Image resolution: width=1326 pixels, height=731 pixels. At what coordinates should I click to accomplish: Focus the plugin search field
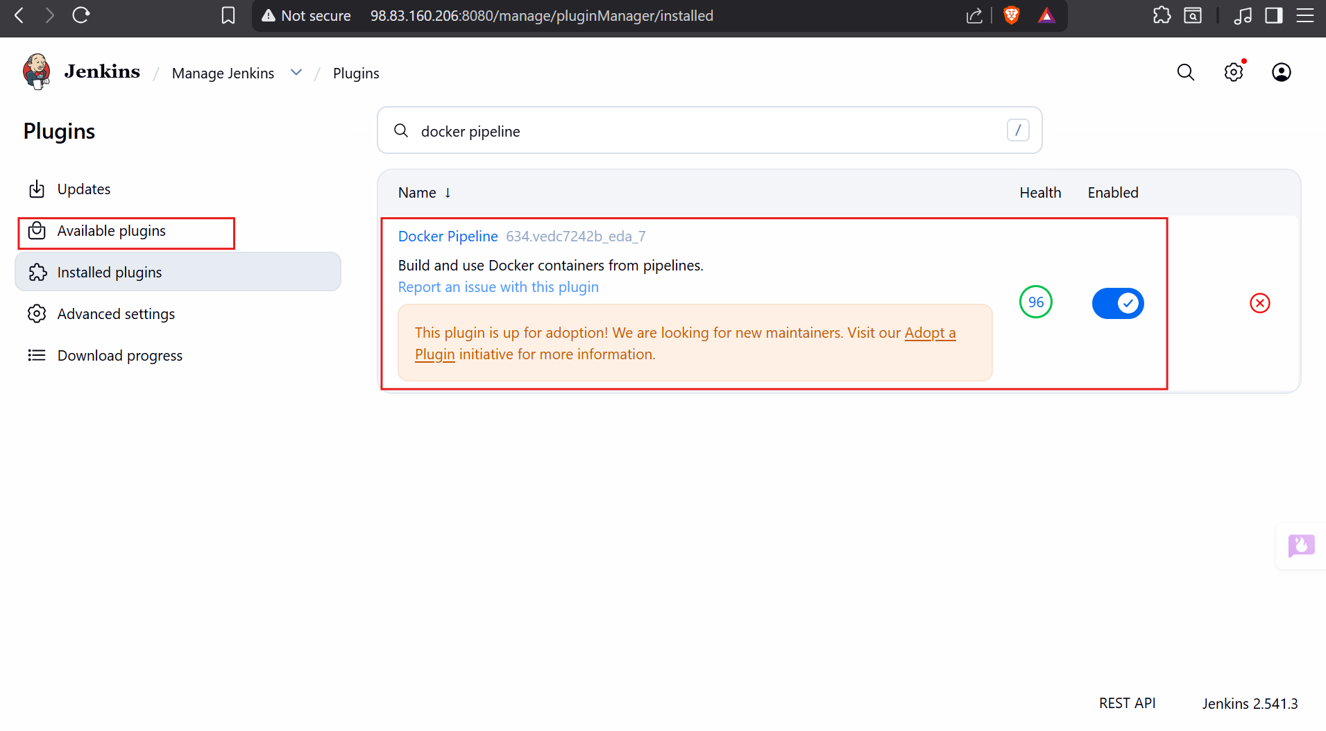pyautogui.click(x=709, y=130)
